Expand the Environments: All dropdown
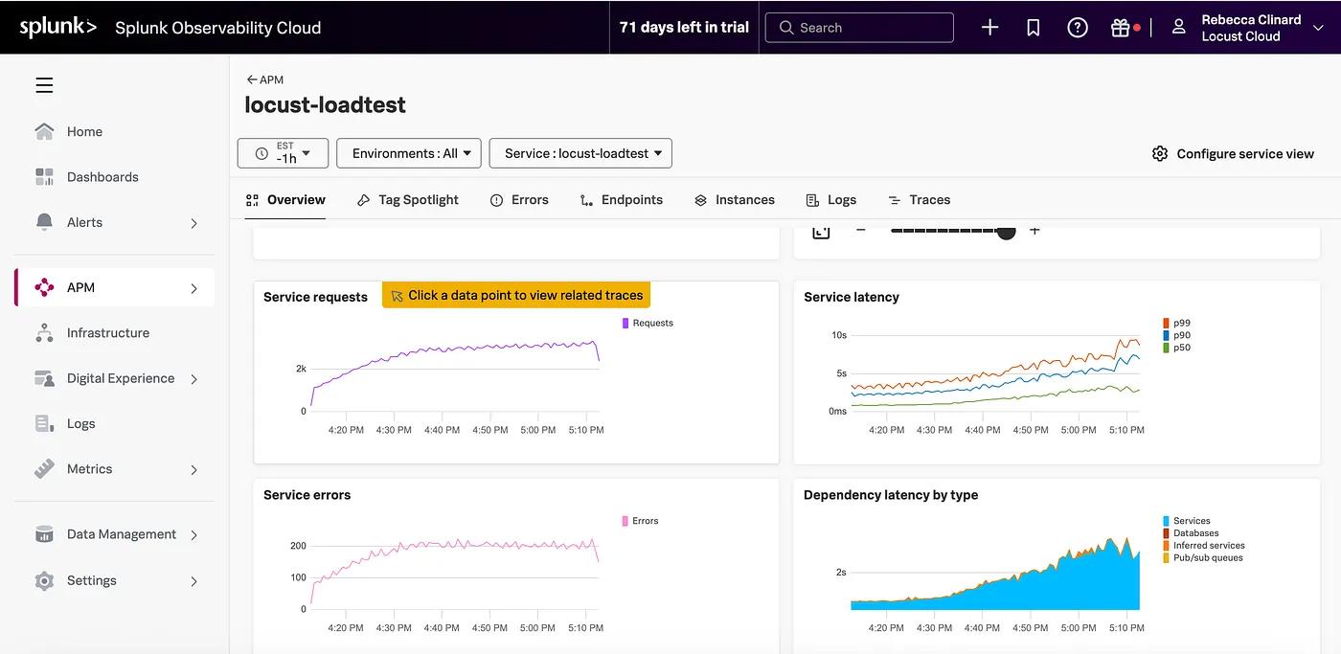 tap(409, 152)
